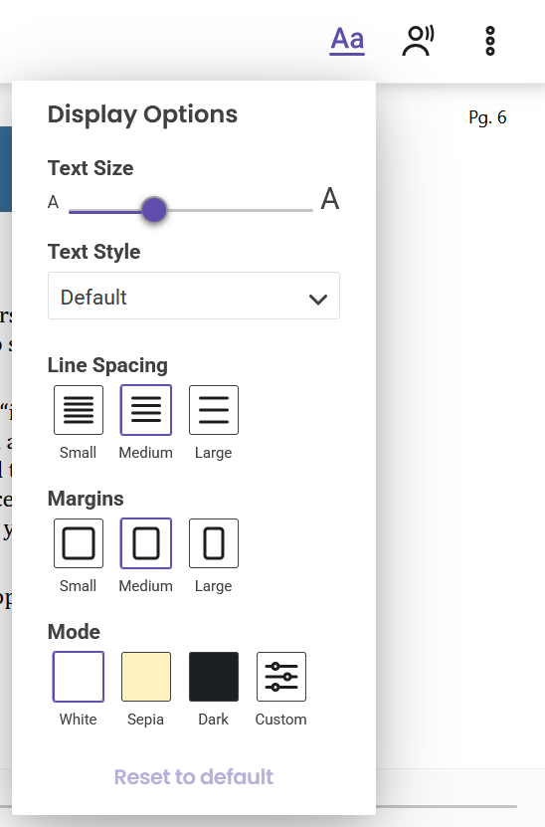The height and width of the screenshot is (827, 545).
Task: Select Small line spacing icon
Action: pyautogui.click(x=79, y=410)
